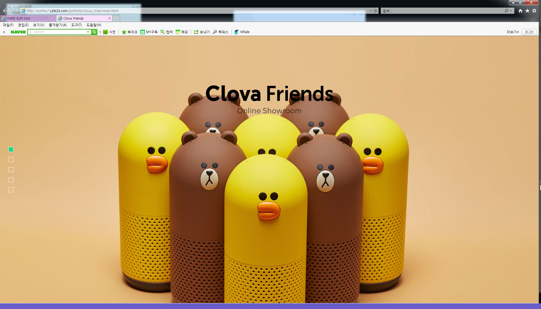Reload the page with the refresh icon
541x309 pixels.
(x=375, y=11)
